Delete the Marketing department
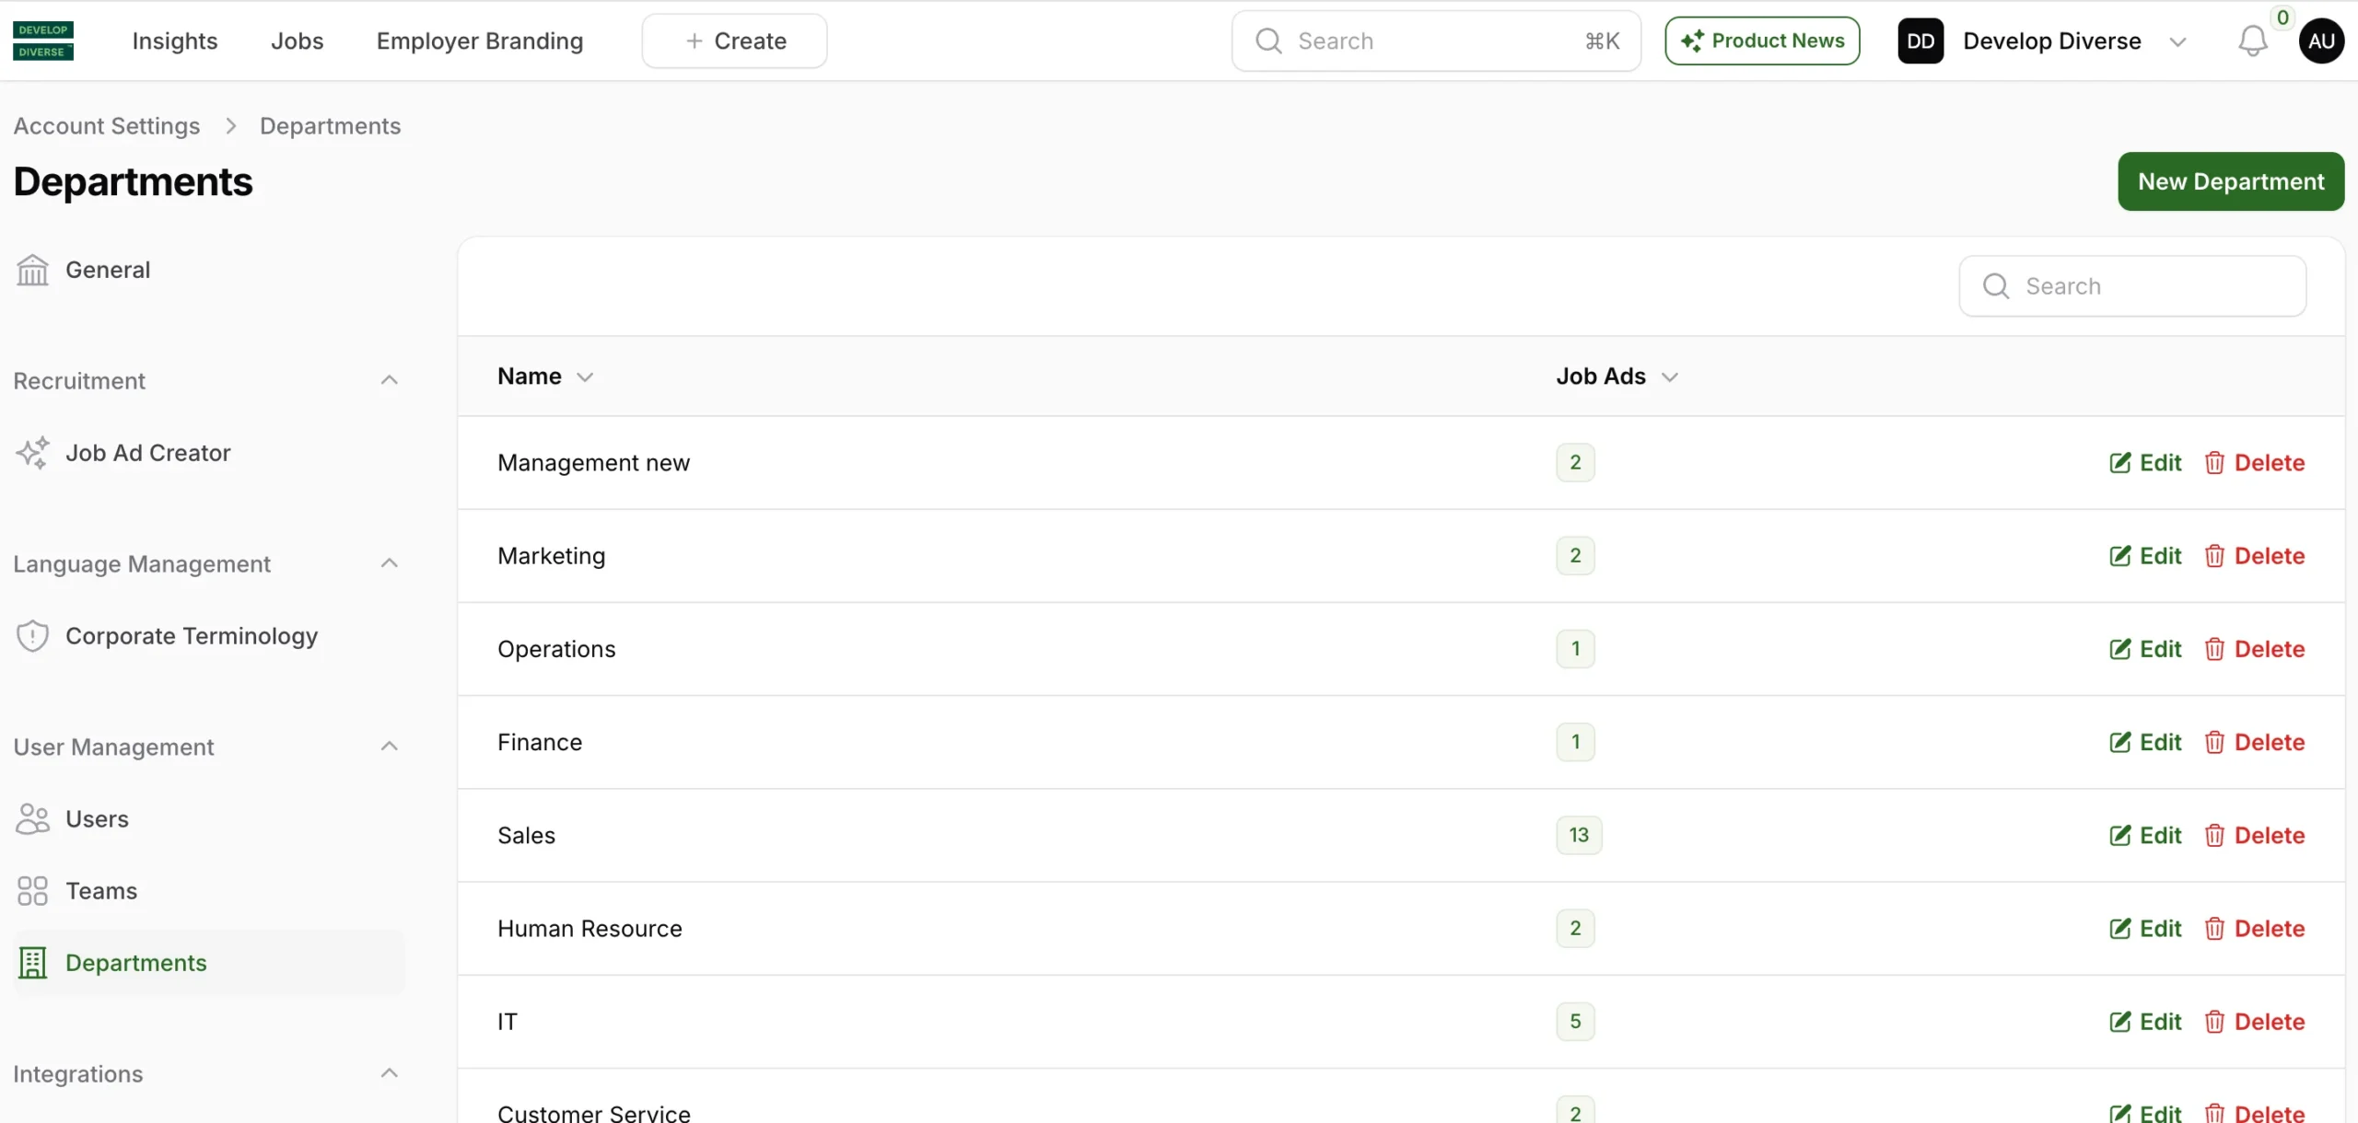The width and height of the screenshot is (2358, 1123). point(2254,556)
